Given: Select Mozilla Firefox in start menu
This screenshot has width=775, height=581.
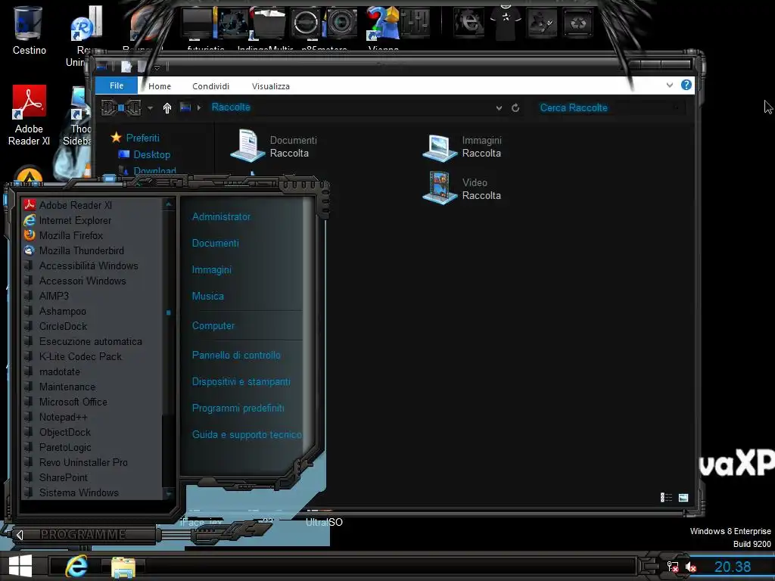Looking at the screenshot, I should pyautogui.click(x=70, y=236).
